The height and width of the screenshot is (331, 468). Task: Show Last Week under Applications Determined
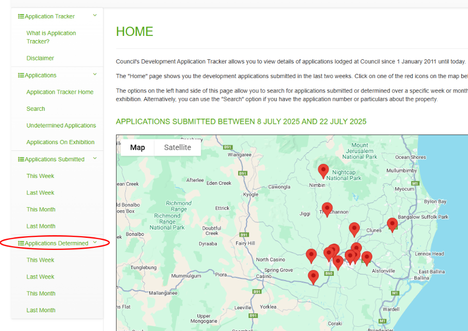[40, 277]
